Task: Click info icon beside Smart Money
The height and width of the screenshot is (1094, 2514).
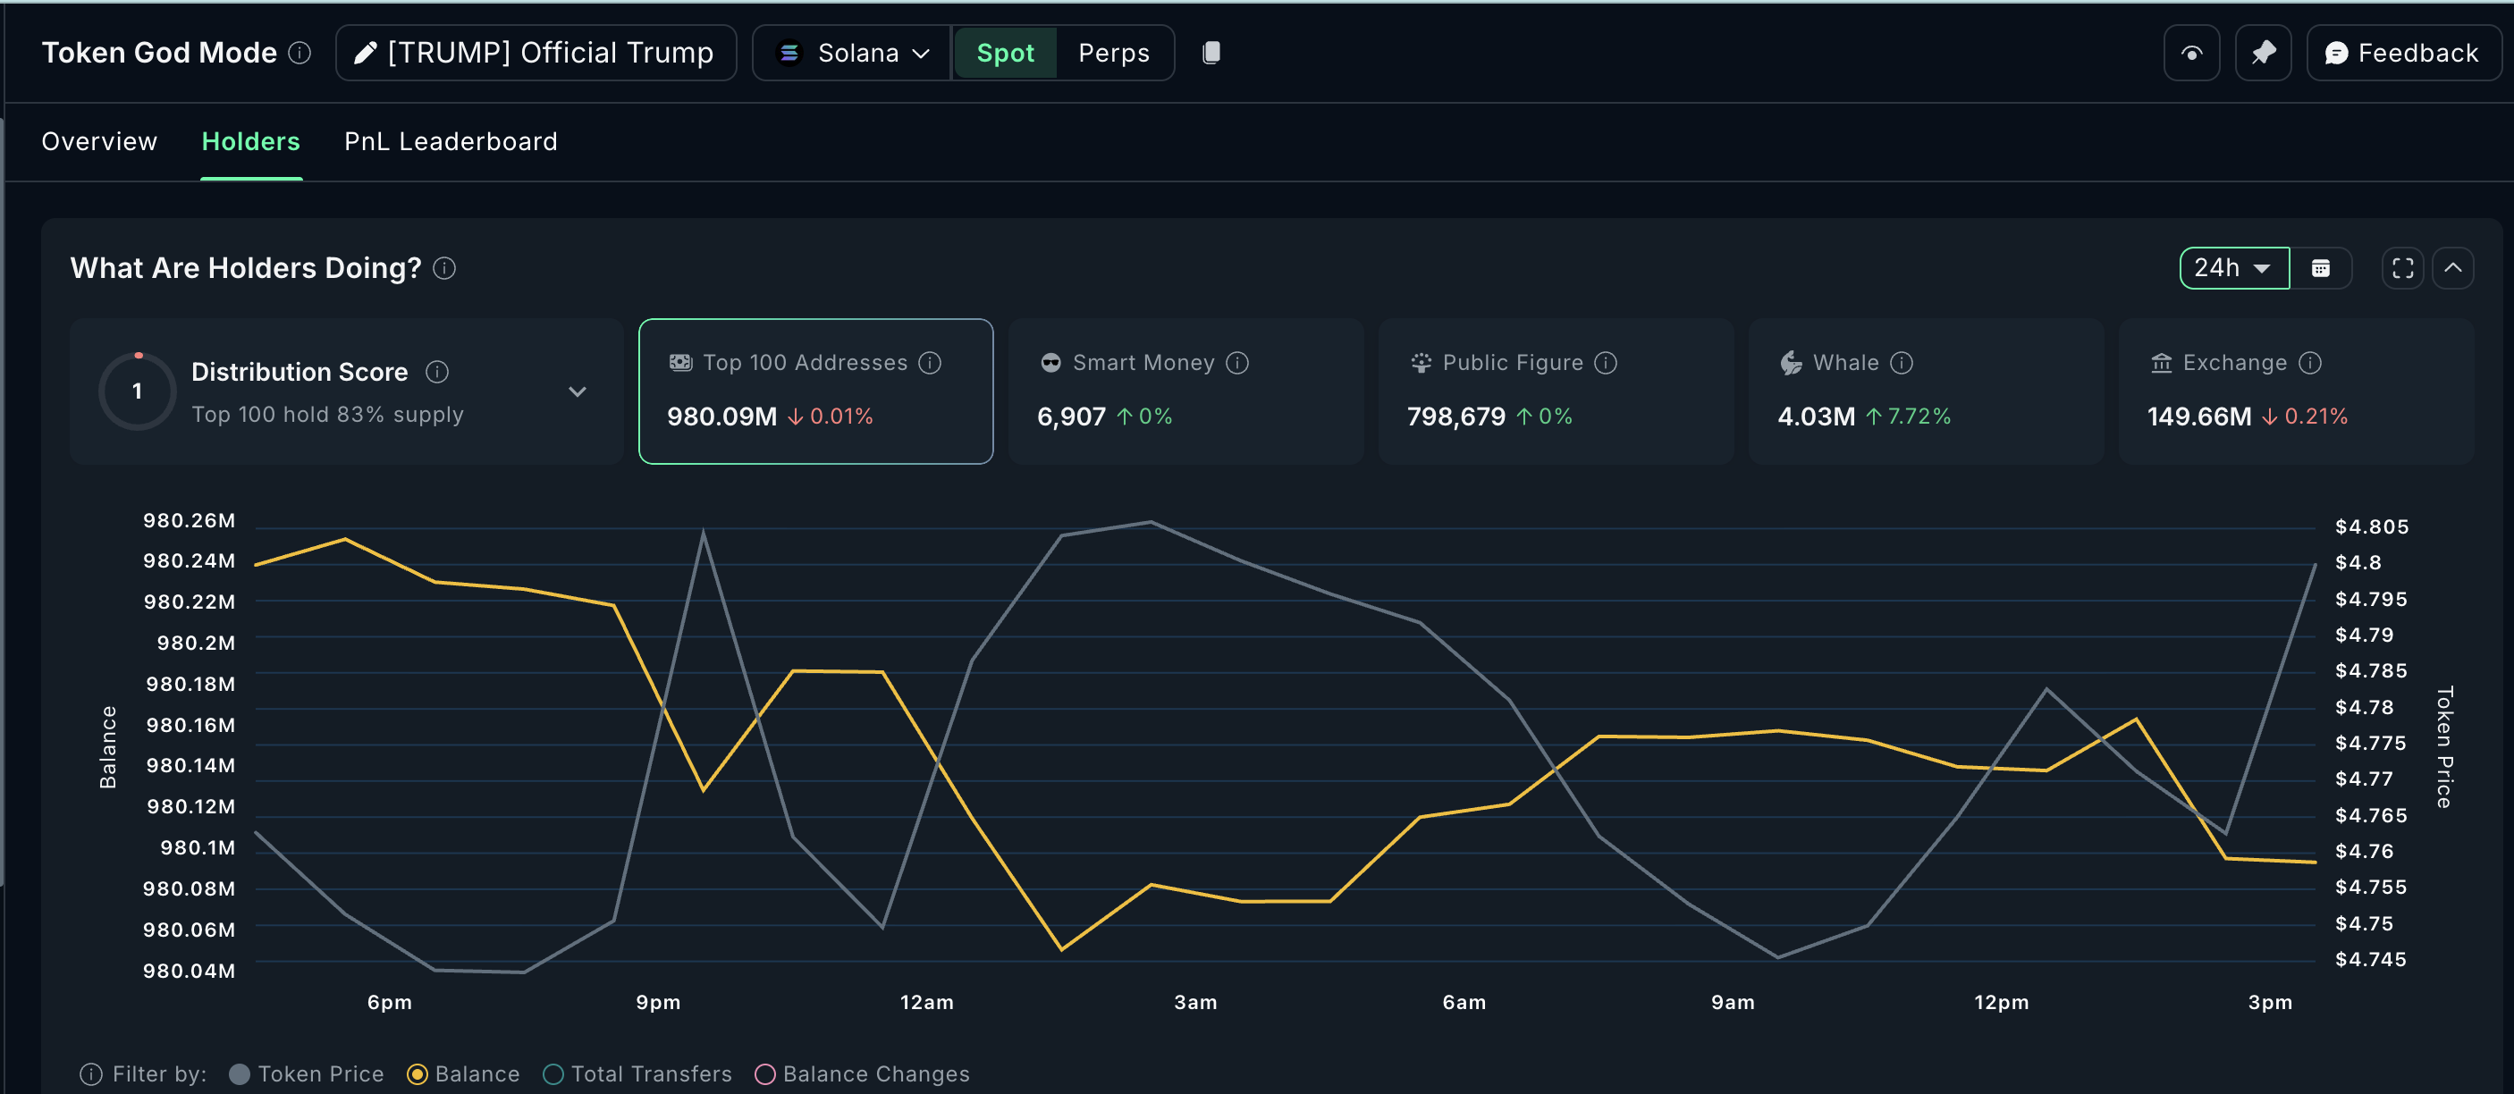Action: (x=1237, y=363)
